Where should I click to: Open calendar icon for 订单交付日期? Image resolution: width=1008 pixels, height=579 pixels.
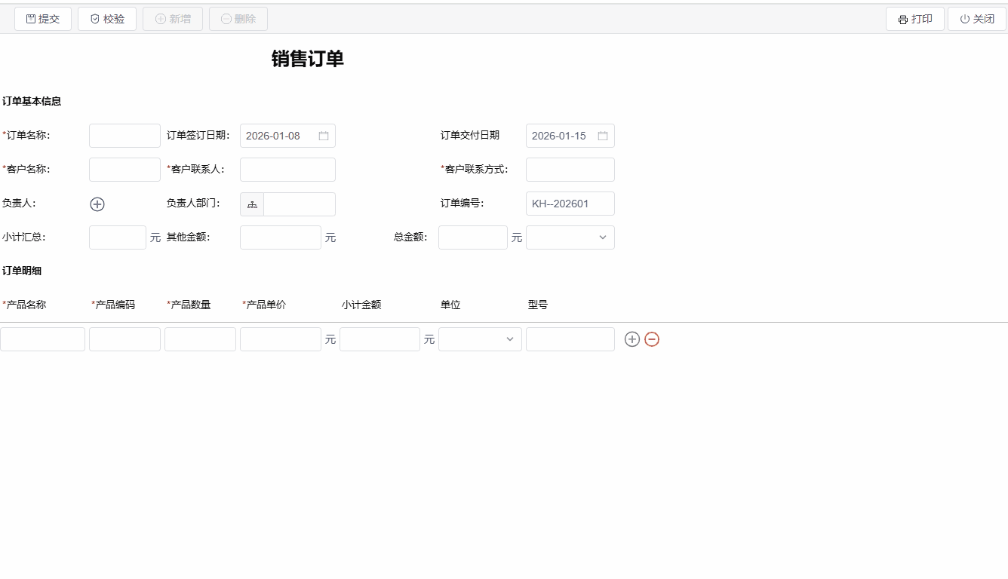pos(603,136)
